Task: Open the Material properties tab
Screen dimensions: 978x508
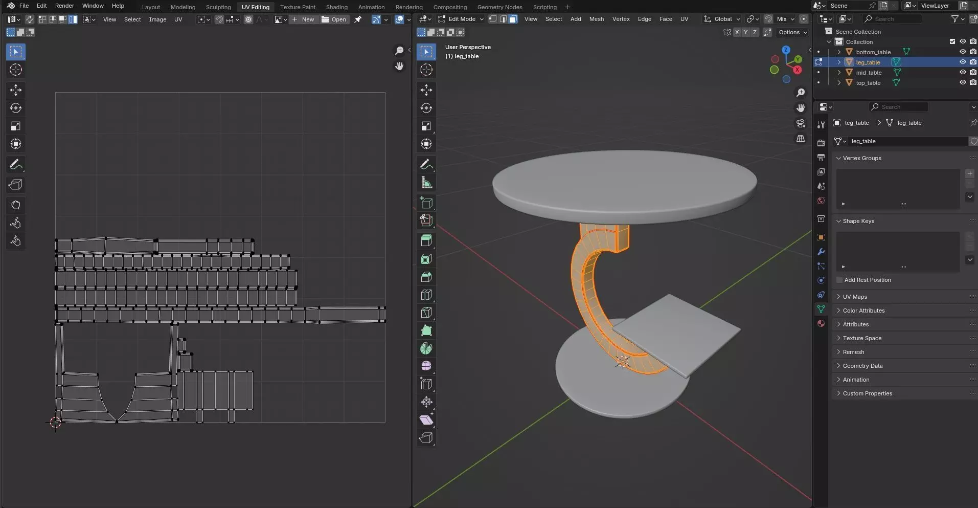Action: [x=821, y=323]
